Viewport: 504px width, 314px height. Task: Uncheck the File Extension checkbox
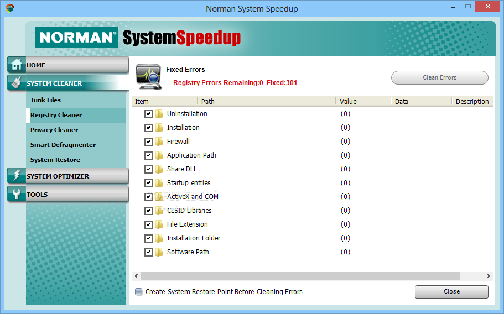click(148, 224)
